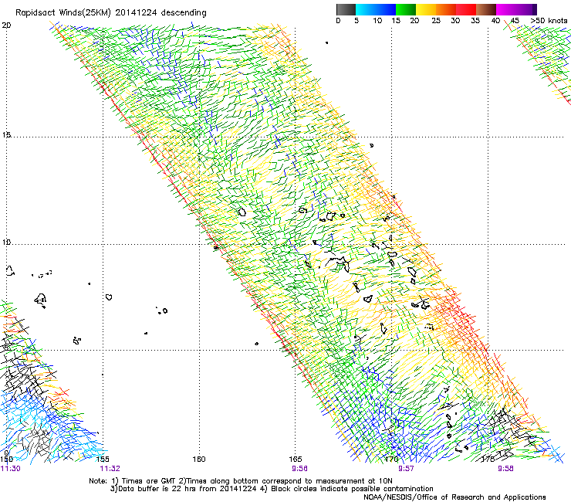Click the blue 10-15 knots legend segment
The width and height of the screenshot is (571, 502).
point(386,9)
